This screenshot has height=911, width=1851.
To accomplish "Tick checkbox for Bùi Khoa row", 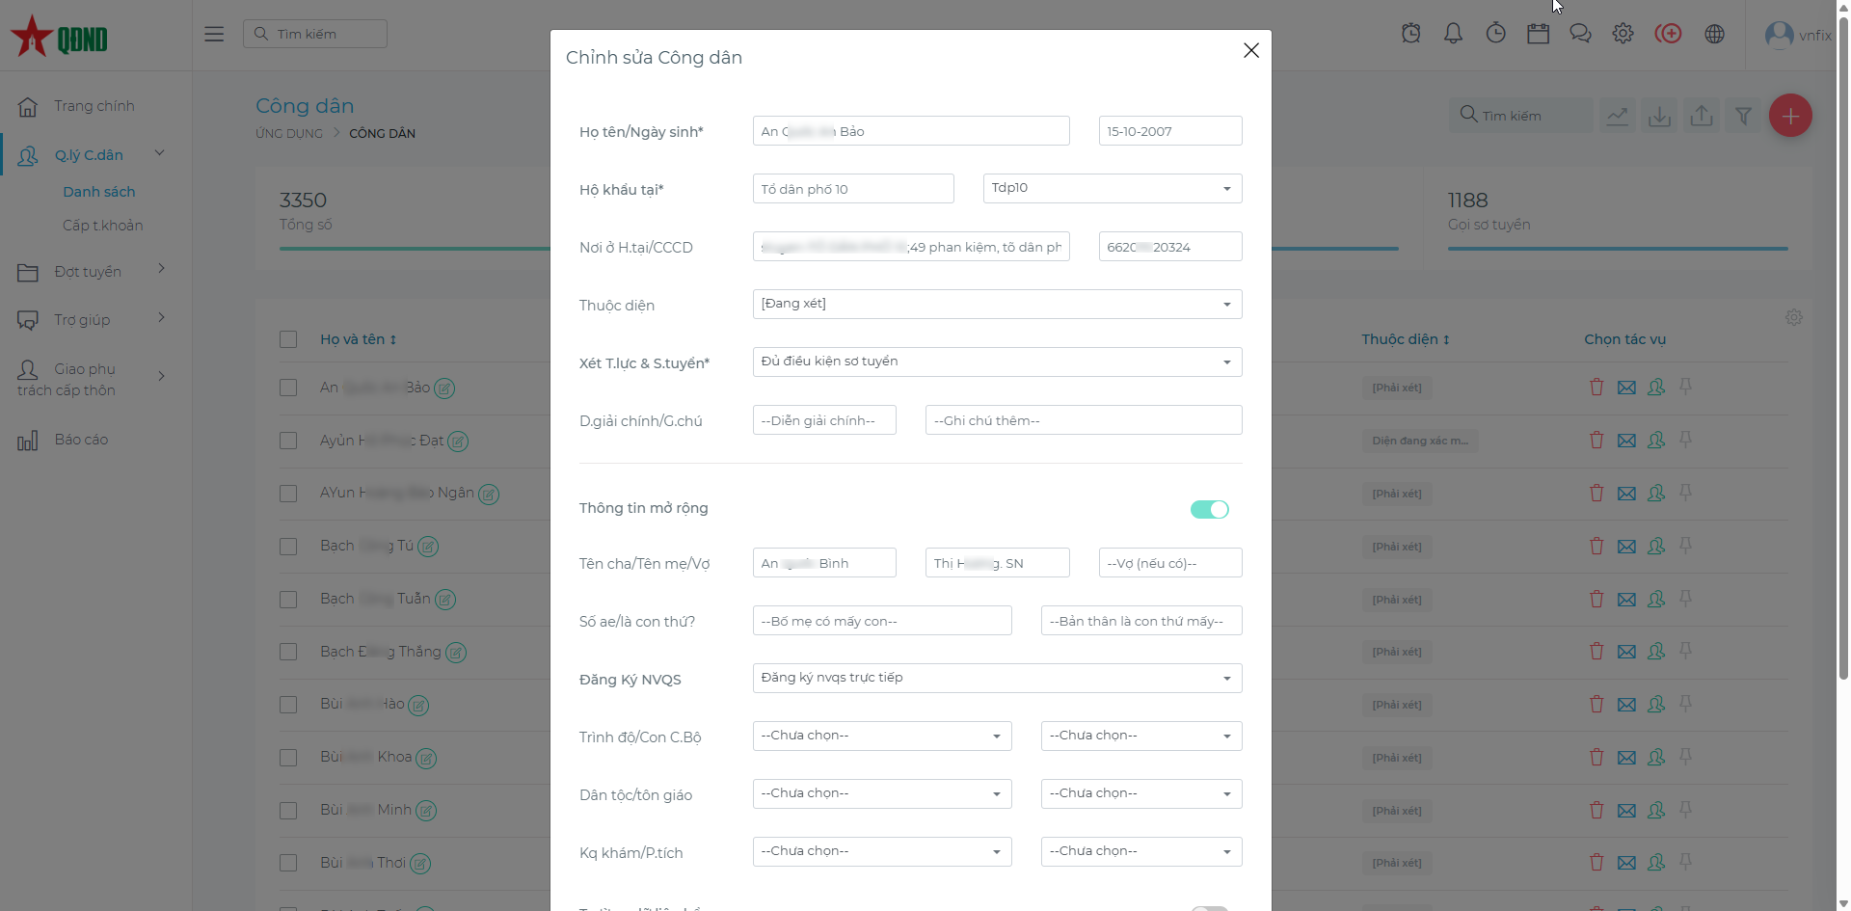I will click(288, 758).
